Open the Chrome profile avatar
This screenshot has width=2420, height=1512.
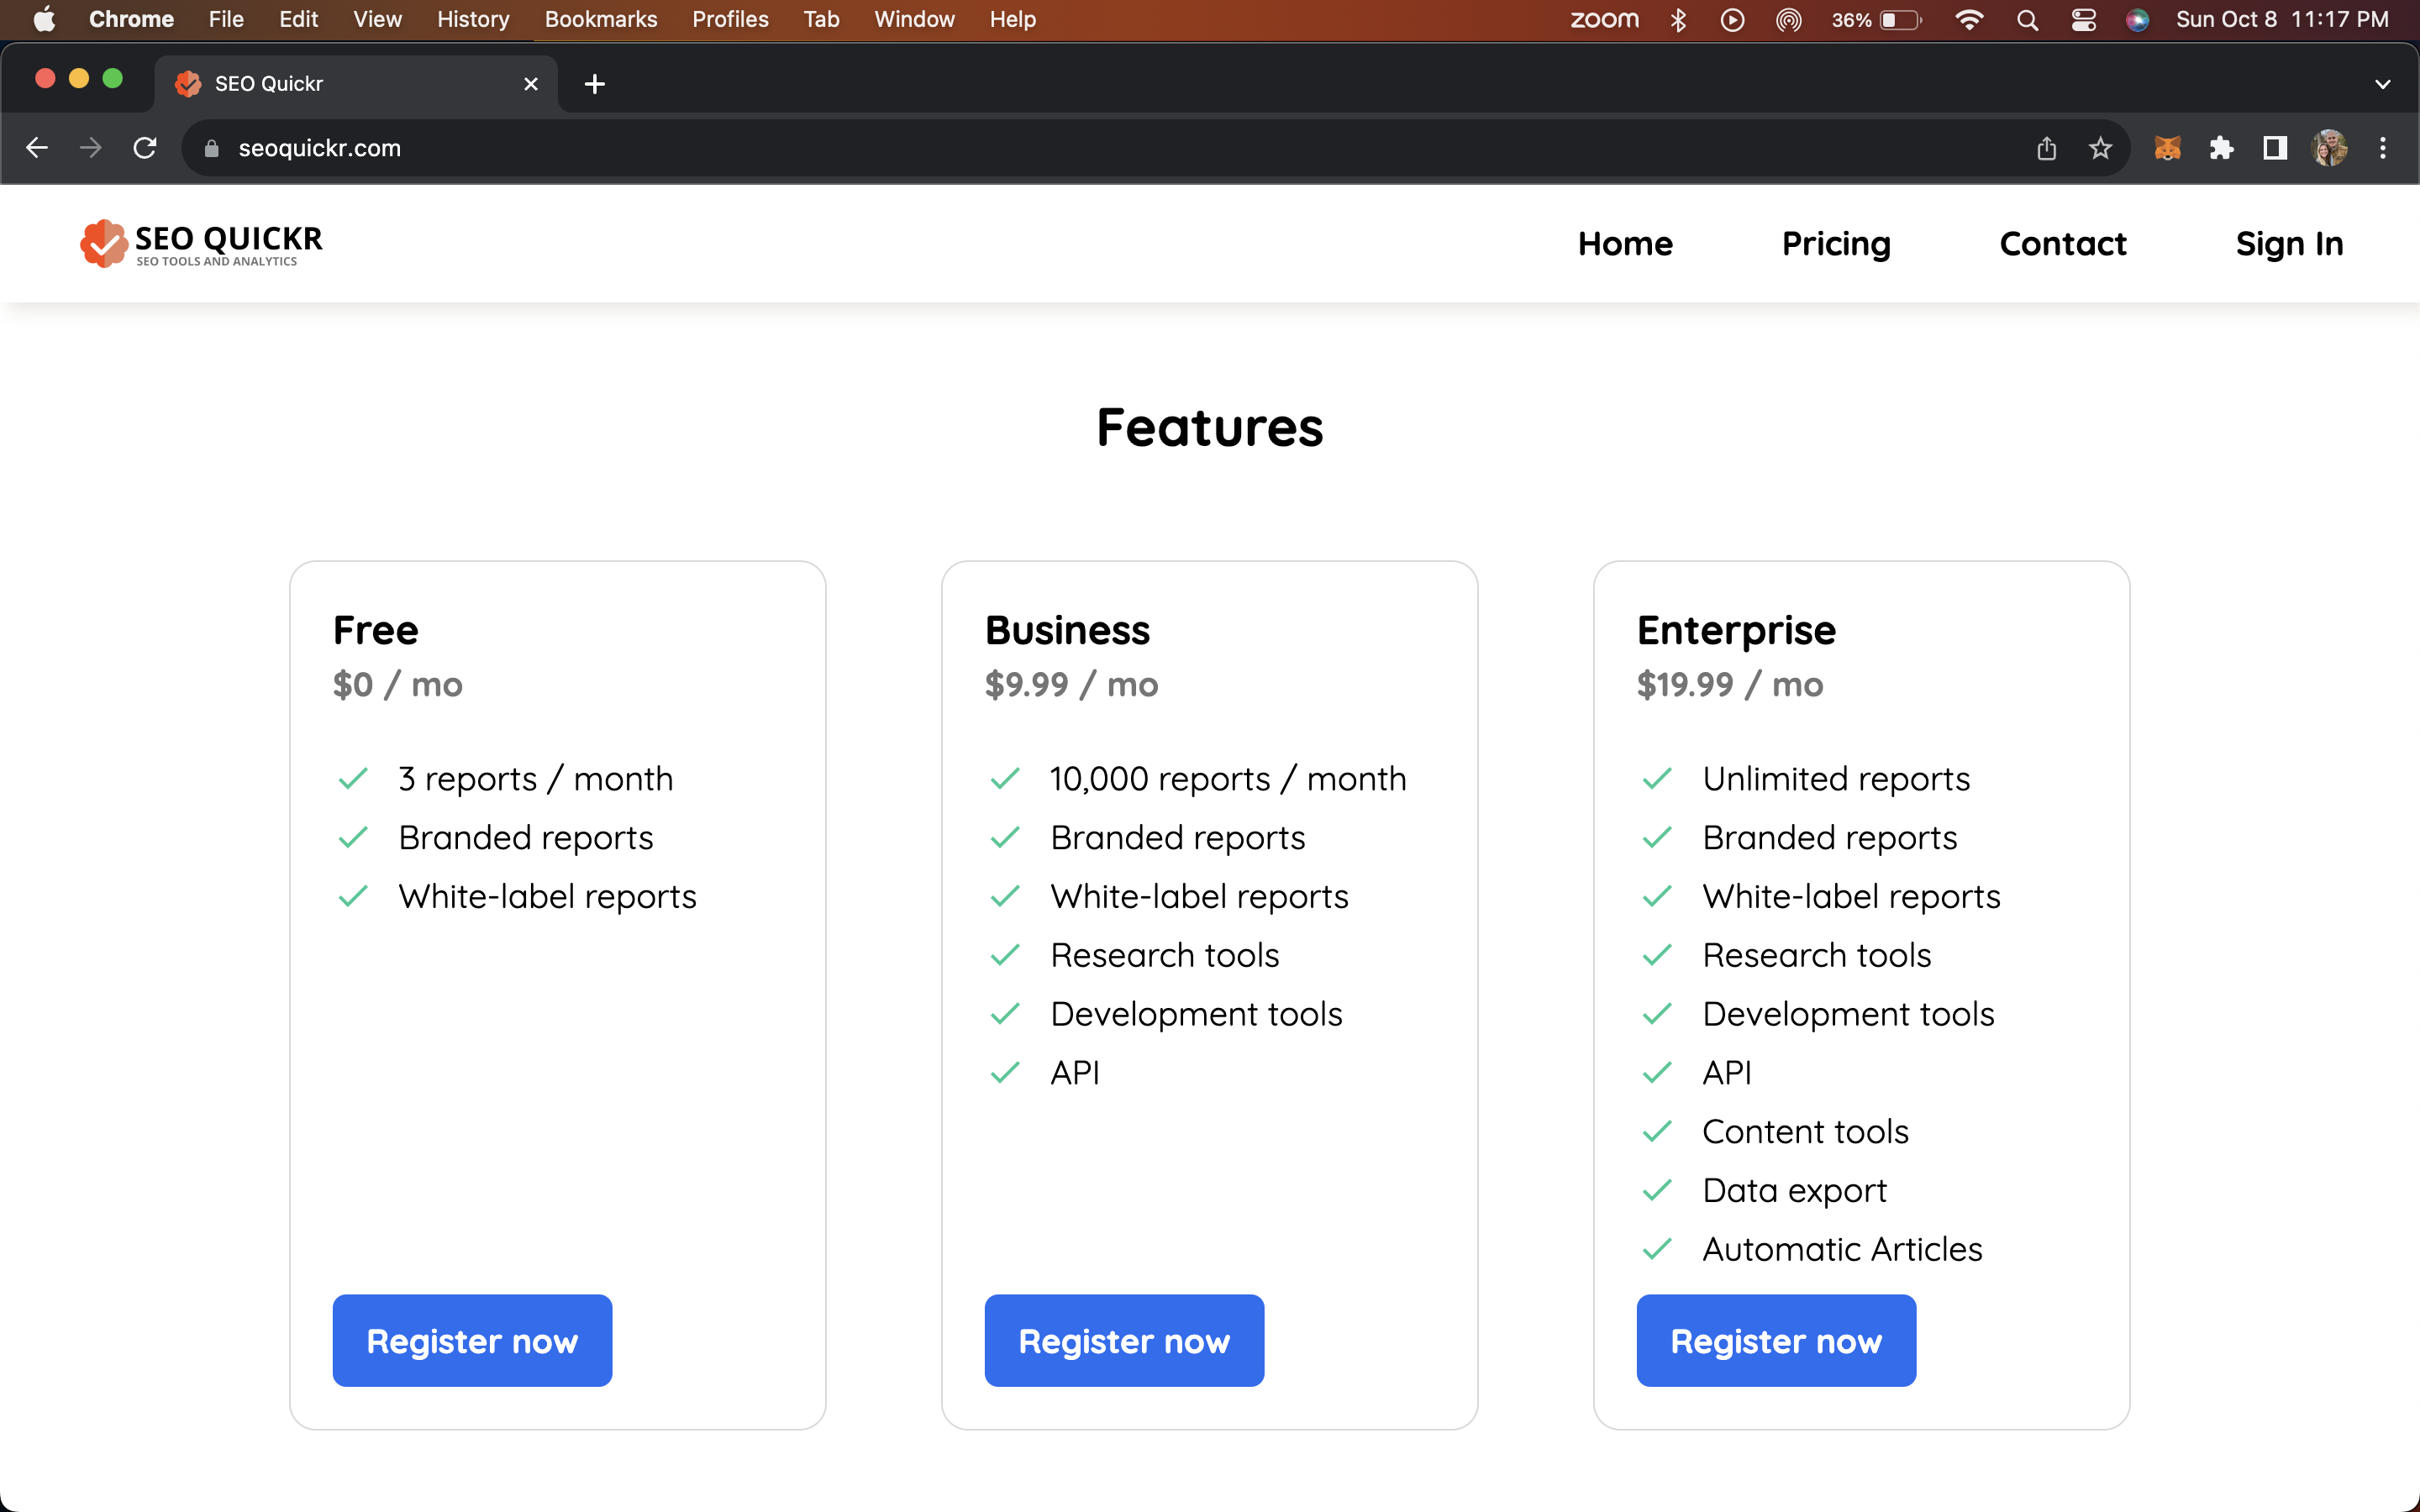[2329, 148]
